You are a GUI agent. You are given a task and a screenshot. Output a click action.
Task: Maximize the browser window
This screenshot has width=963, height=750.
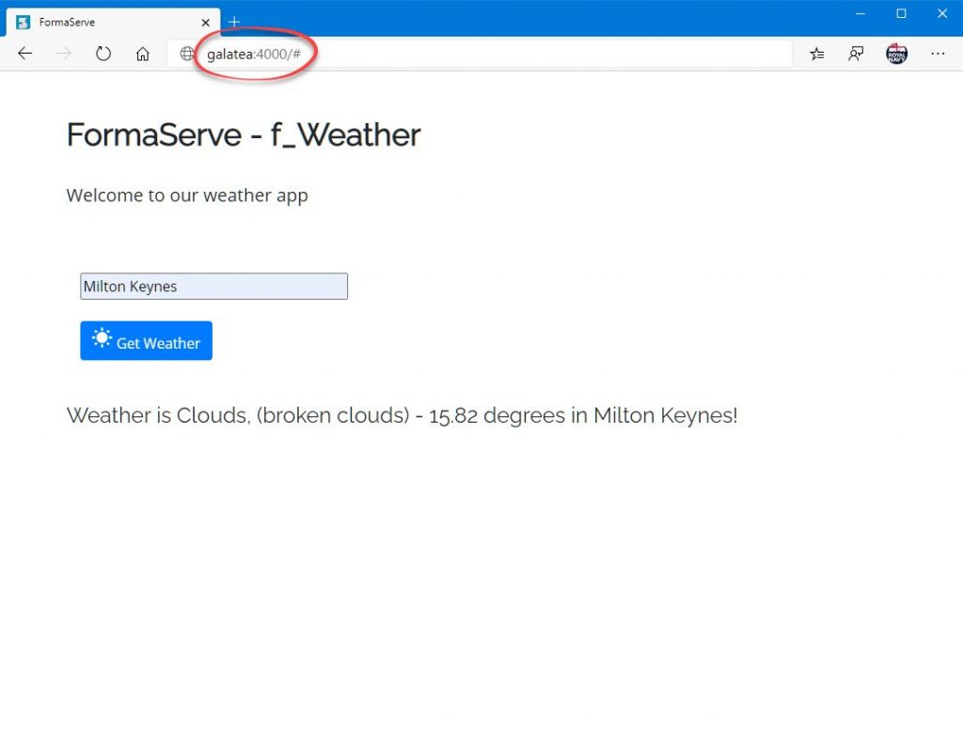pyautogui.click(x=901, y=13)
